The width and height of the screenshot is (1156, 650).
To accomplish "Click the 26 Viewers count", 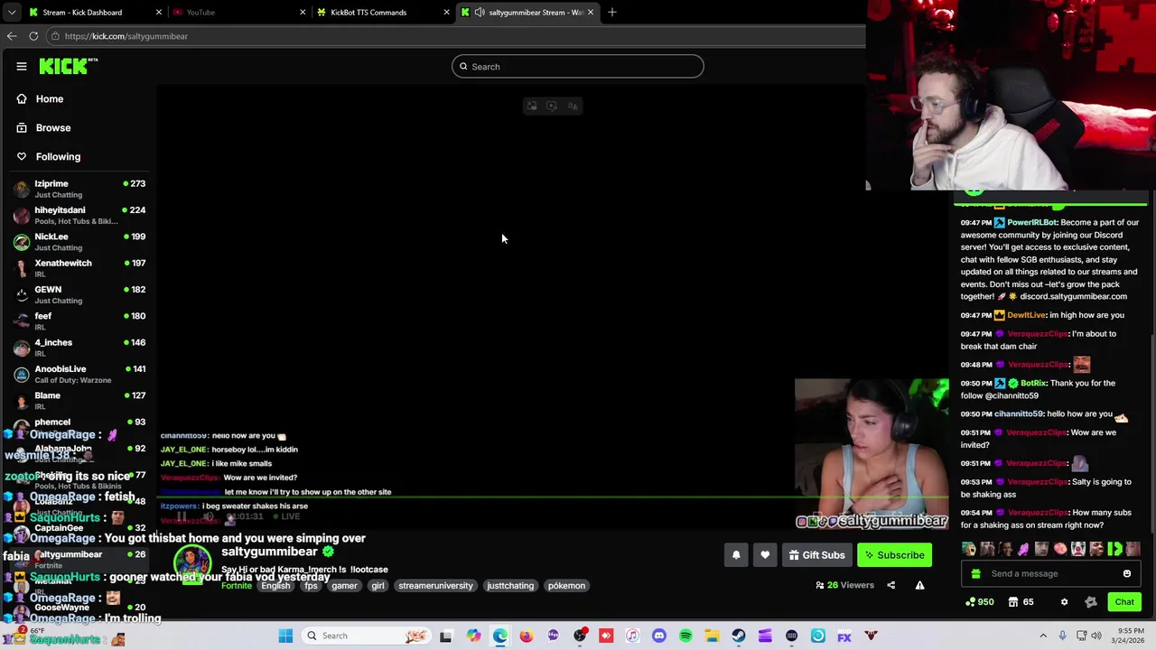I will 844,585.
